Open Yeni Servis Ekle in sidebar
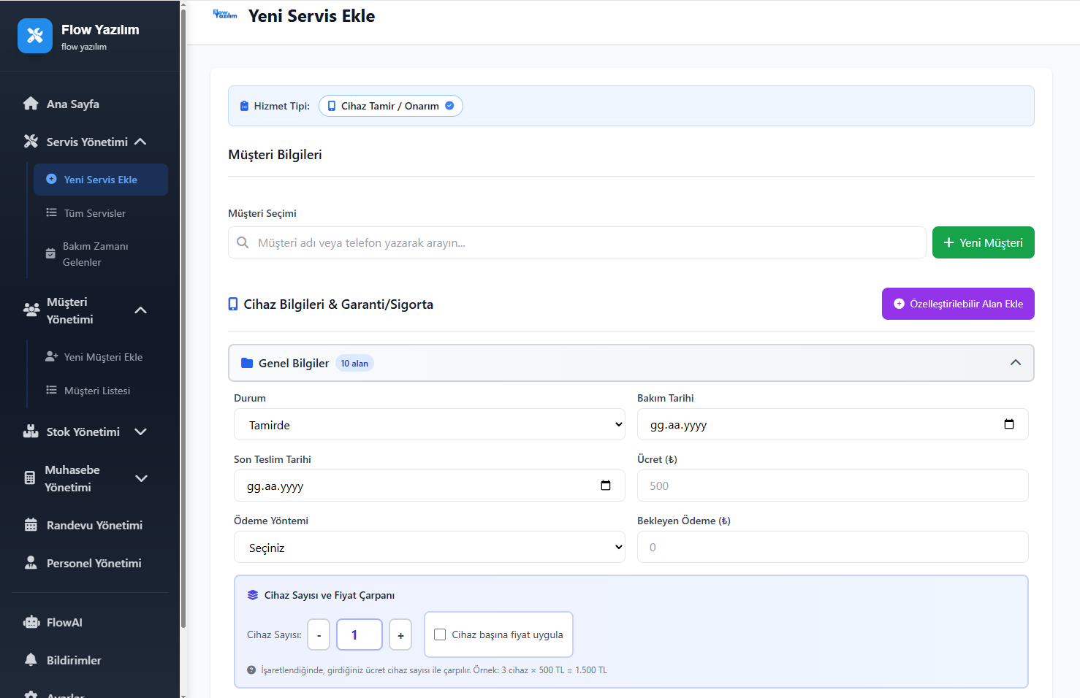Screen dimensions: 1080x698 (x=101, y=180)
